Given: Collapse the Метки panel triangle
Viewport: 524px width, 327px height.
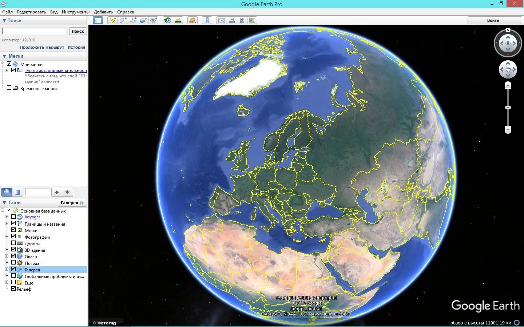Looking at the screenshot, I should coord(4,56).
